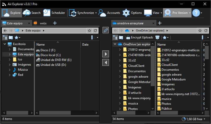Image resolution: width=211 pixels, height=124 pixels.
Task: Switch to the onedrive-airexplorer tab
Action: pyautogui.click(x=130, y=23)
